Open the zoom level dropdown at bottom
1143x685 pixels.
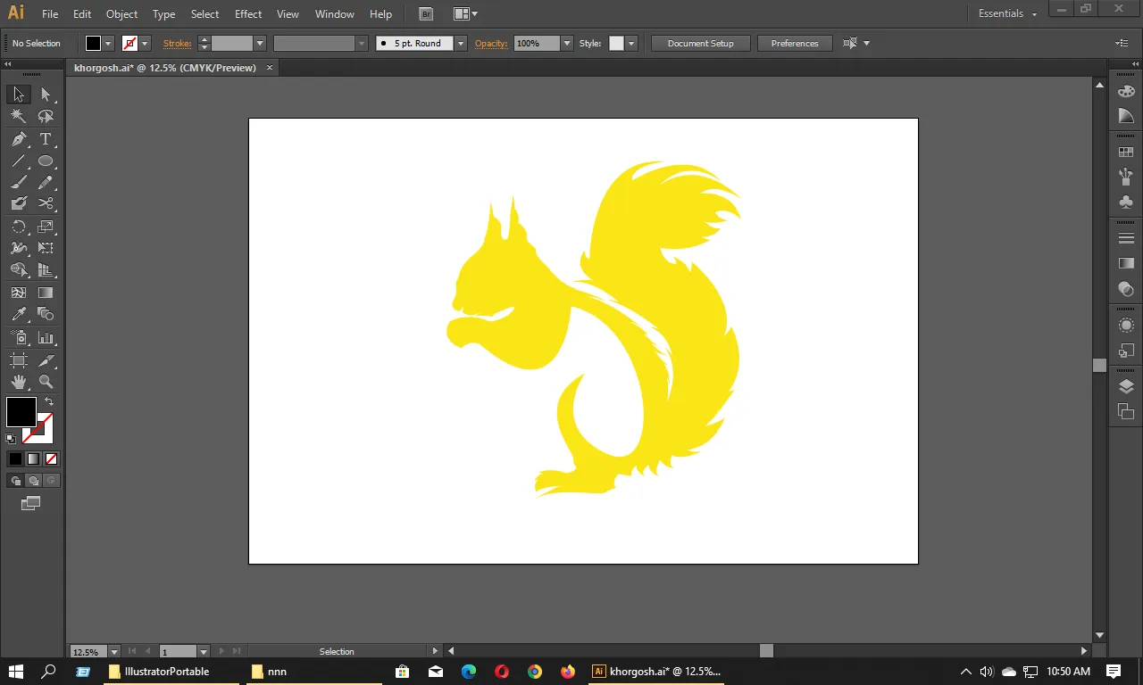(113, 652)
